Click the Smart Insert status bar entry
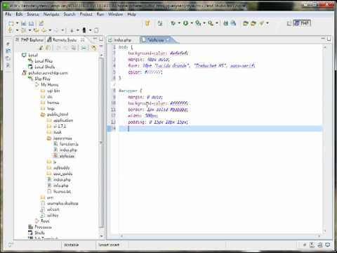Image resolution: width=337 pixels, height=253 pixels. click(109, 245)
